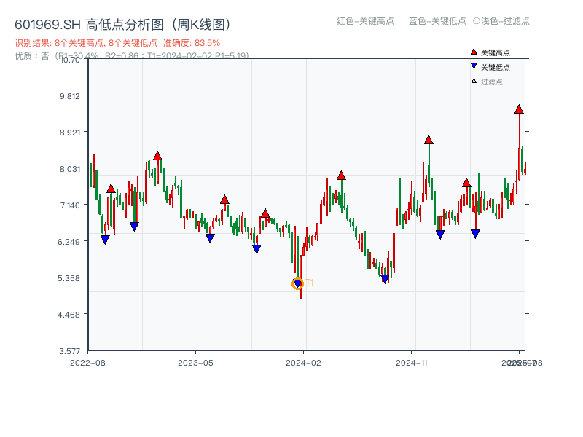Click the leftmost blue key-low marker on the chart
583x437 pixels.
click(x=105, y=239)
